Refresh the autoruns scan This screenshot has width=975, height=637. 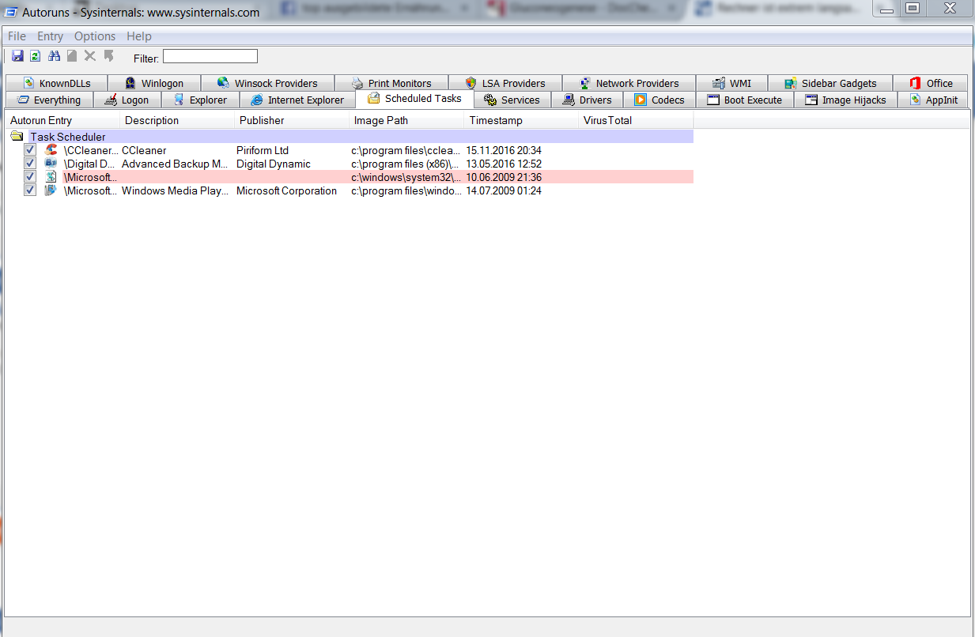pyautogui.click(x=35, y=56)
